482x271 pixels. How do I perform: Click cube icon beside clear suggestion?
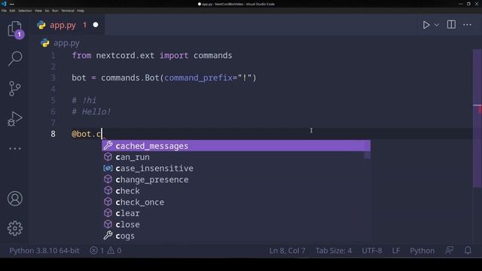(x=108, y=213)
